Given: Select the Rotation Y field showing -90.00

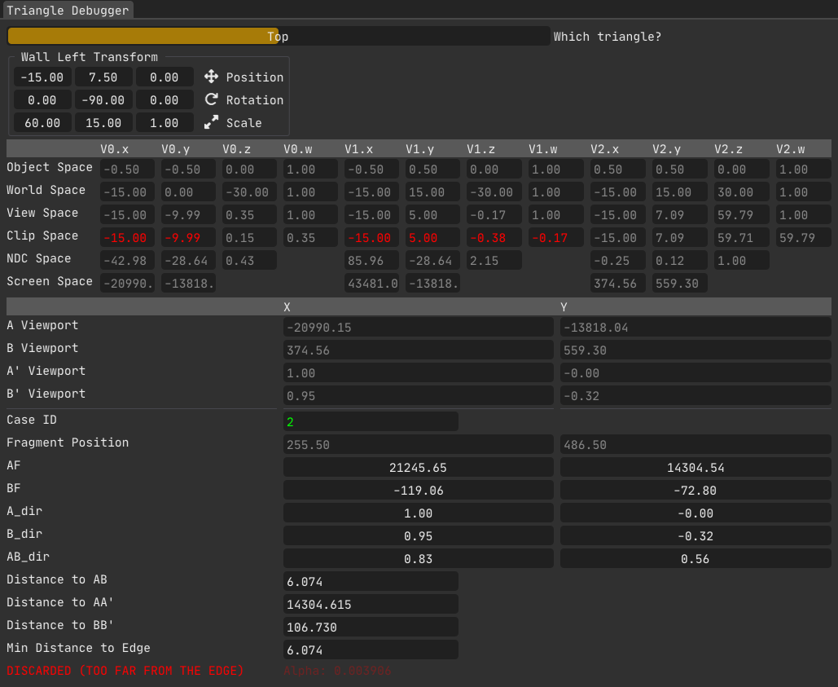Looking at the screenshot, I should pos(103,100).
